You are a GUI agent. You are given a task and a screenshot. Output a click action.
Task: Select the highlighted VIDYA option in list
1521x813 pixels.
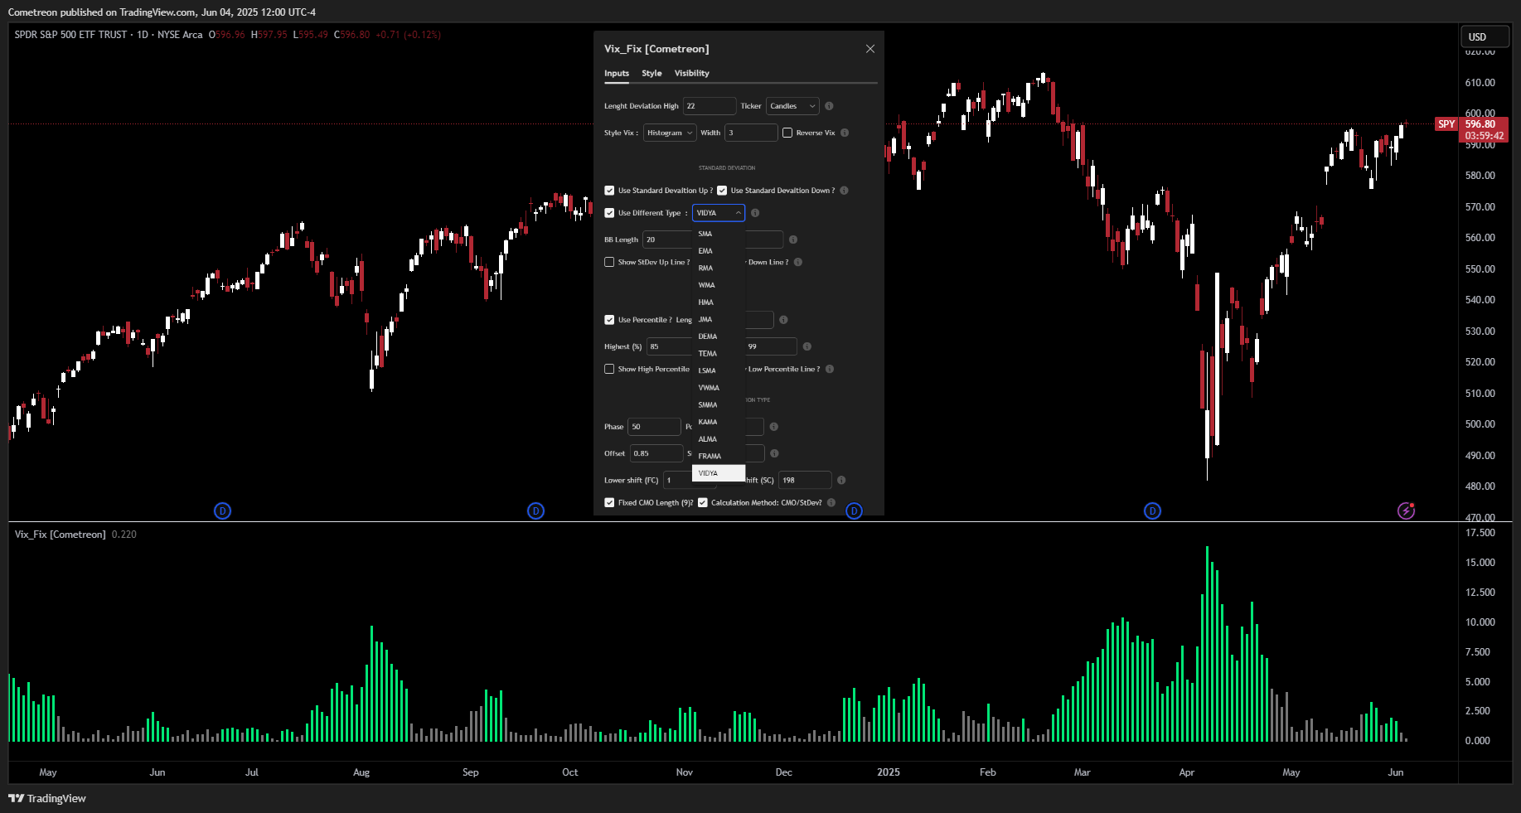(x=719, y=473)
